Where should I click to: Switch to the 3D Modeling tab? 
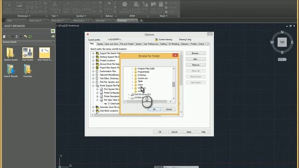pos(174,44)
